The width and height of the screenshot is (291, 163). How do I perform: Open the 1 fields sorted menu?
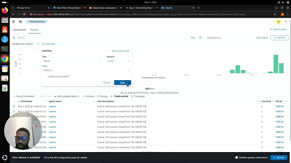tap(119, 96)
